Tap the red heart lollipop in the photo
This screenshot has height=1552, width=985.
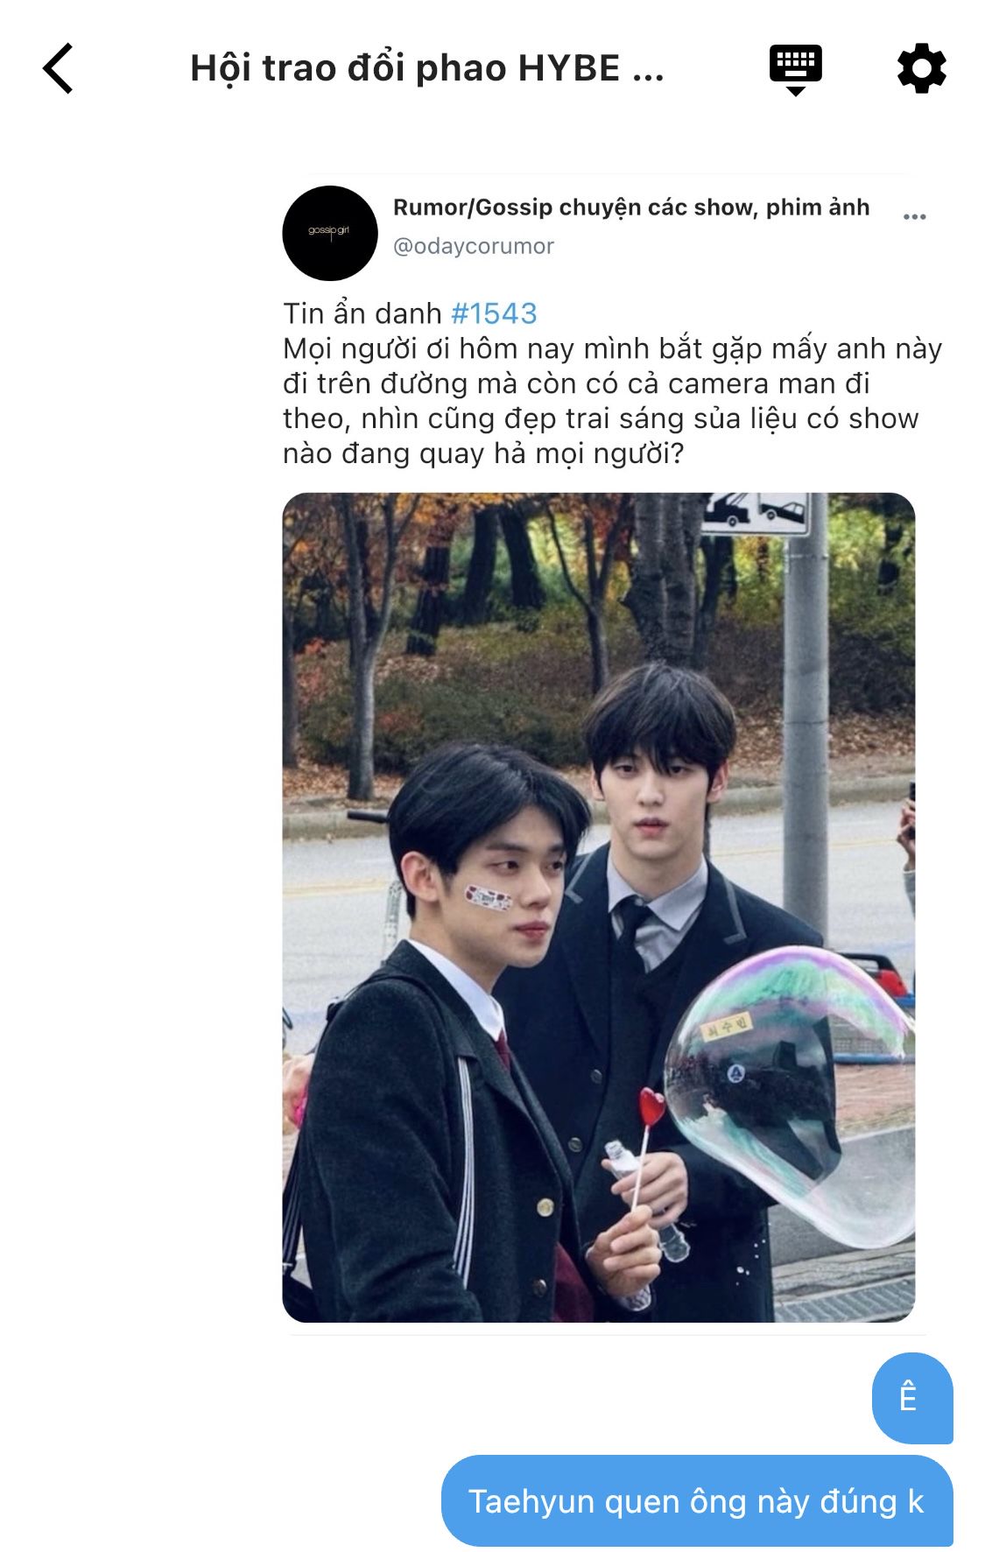pos(652,1108)
